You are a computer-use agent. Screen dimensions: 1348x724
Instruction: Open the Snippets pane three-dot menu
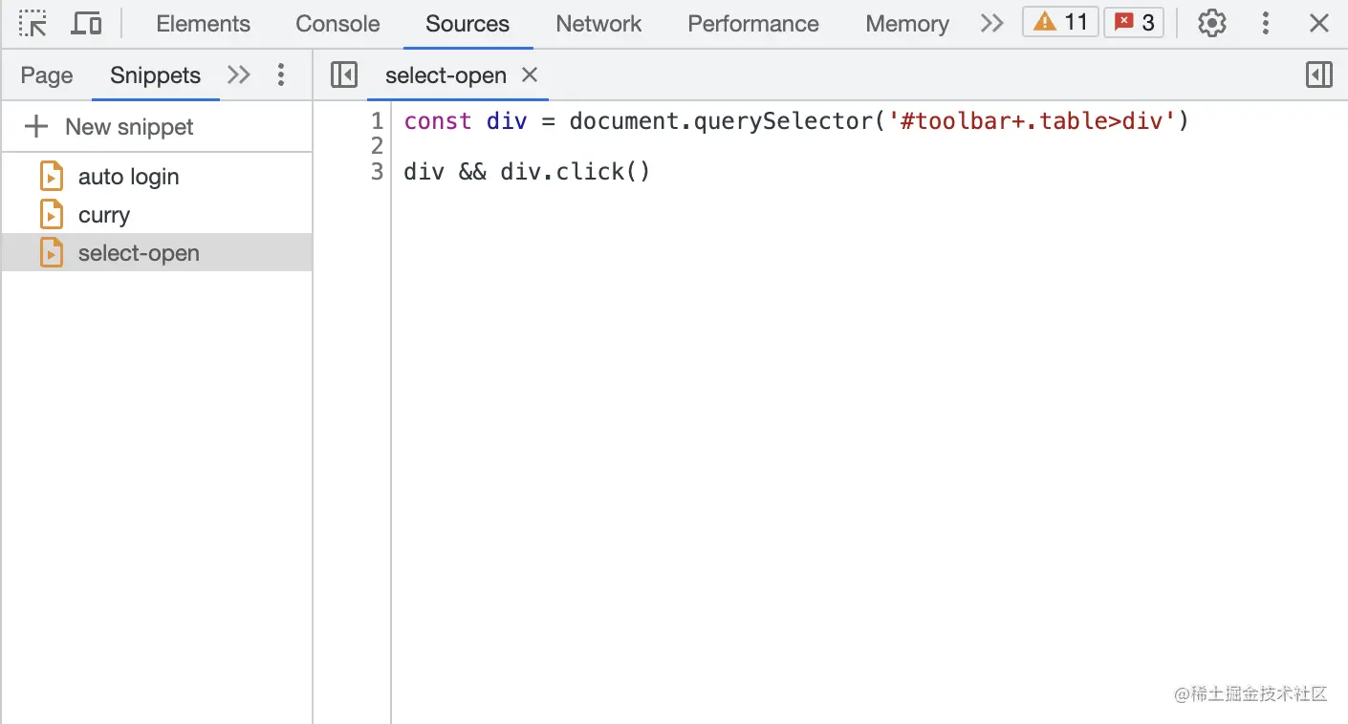coord(280,75)
